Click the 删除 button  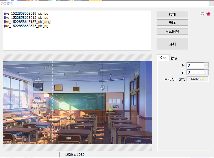[x=172, y=23]
